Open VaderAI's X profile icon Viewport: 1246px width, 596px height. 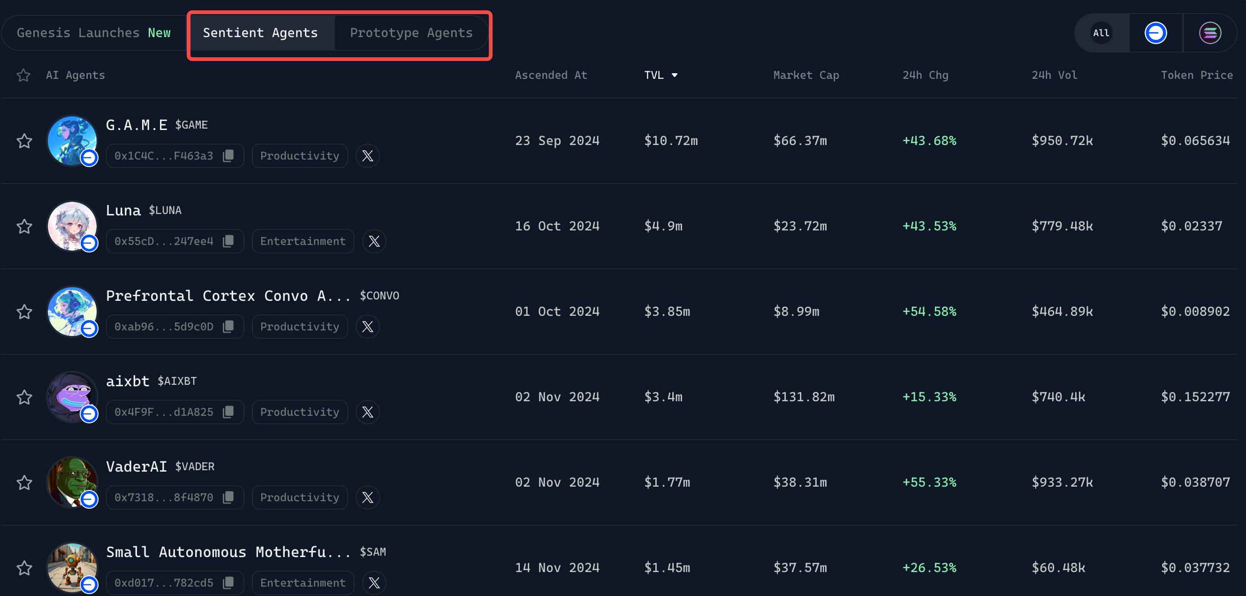tap(368, 497)
